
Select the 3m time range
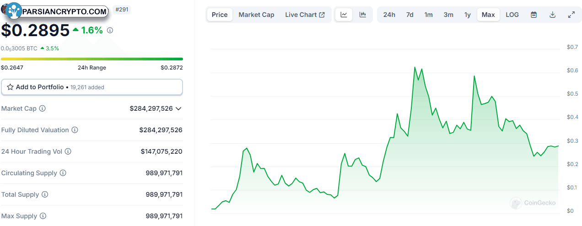click(448, 15)
